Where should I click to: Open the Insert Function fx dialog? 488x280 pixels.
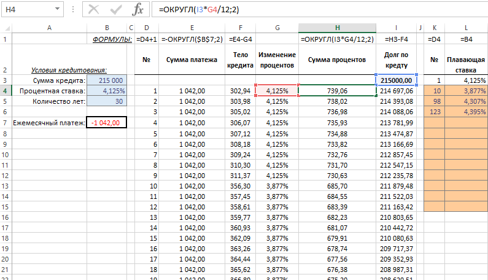coord(137,9)
